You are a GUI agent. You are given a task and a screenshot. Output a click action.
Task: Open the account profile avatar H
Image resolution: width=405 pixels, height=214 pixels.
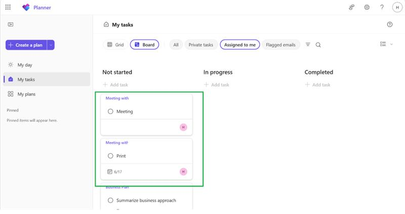pyautogui.click(x=397, y=8)
